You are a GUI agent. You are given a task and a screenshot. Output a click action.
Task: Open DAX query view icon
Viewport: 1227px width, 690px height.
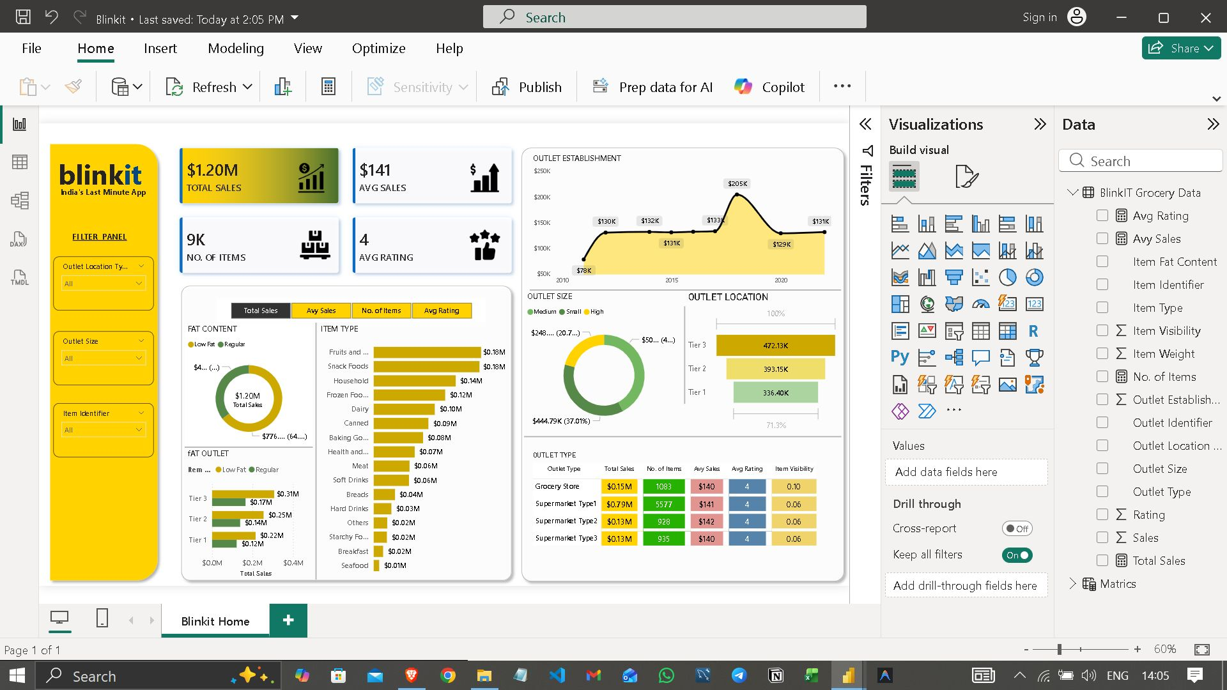tap(19, 239)
